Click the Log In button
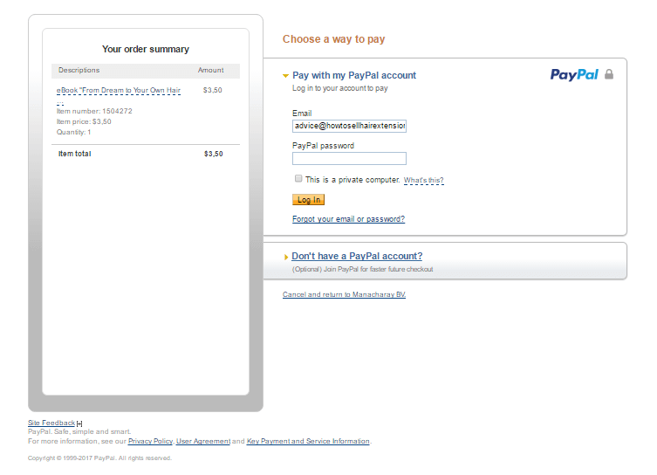 click(308, 200)
